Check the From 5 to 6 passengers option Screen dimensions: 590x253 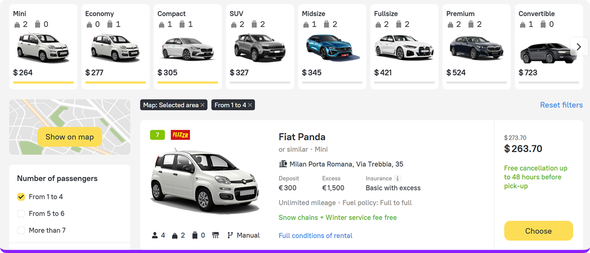[21, 214]
